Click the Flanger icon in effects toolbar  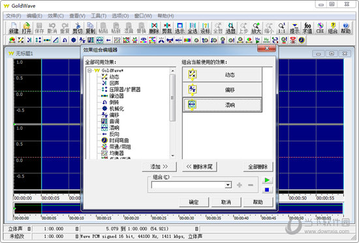47,40
